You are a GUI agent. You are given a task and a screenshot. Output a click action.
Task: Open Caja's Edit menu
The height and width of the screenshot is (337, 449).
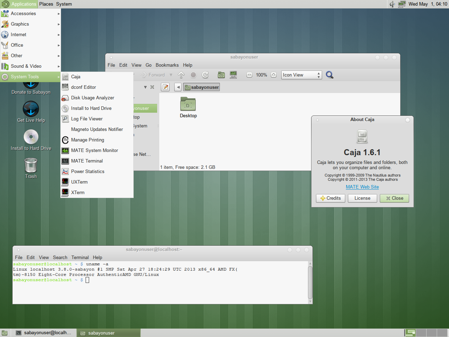pos(123,65)
